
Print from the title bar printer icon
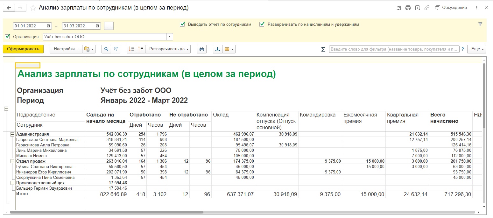tap(408, 8)
